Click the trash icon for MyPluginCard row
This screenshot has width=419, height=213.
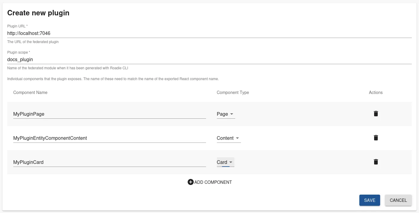tap(376, 162)
